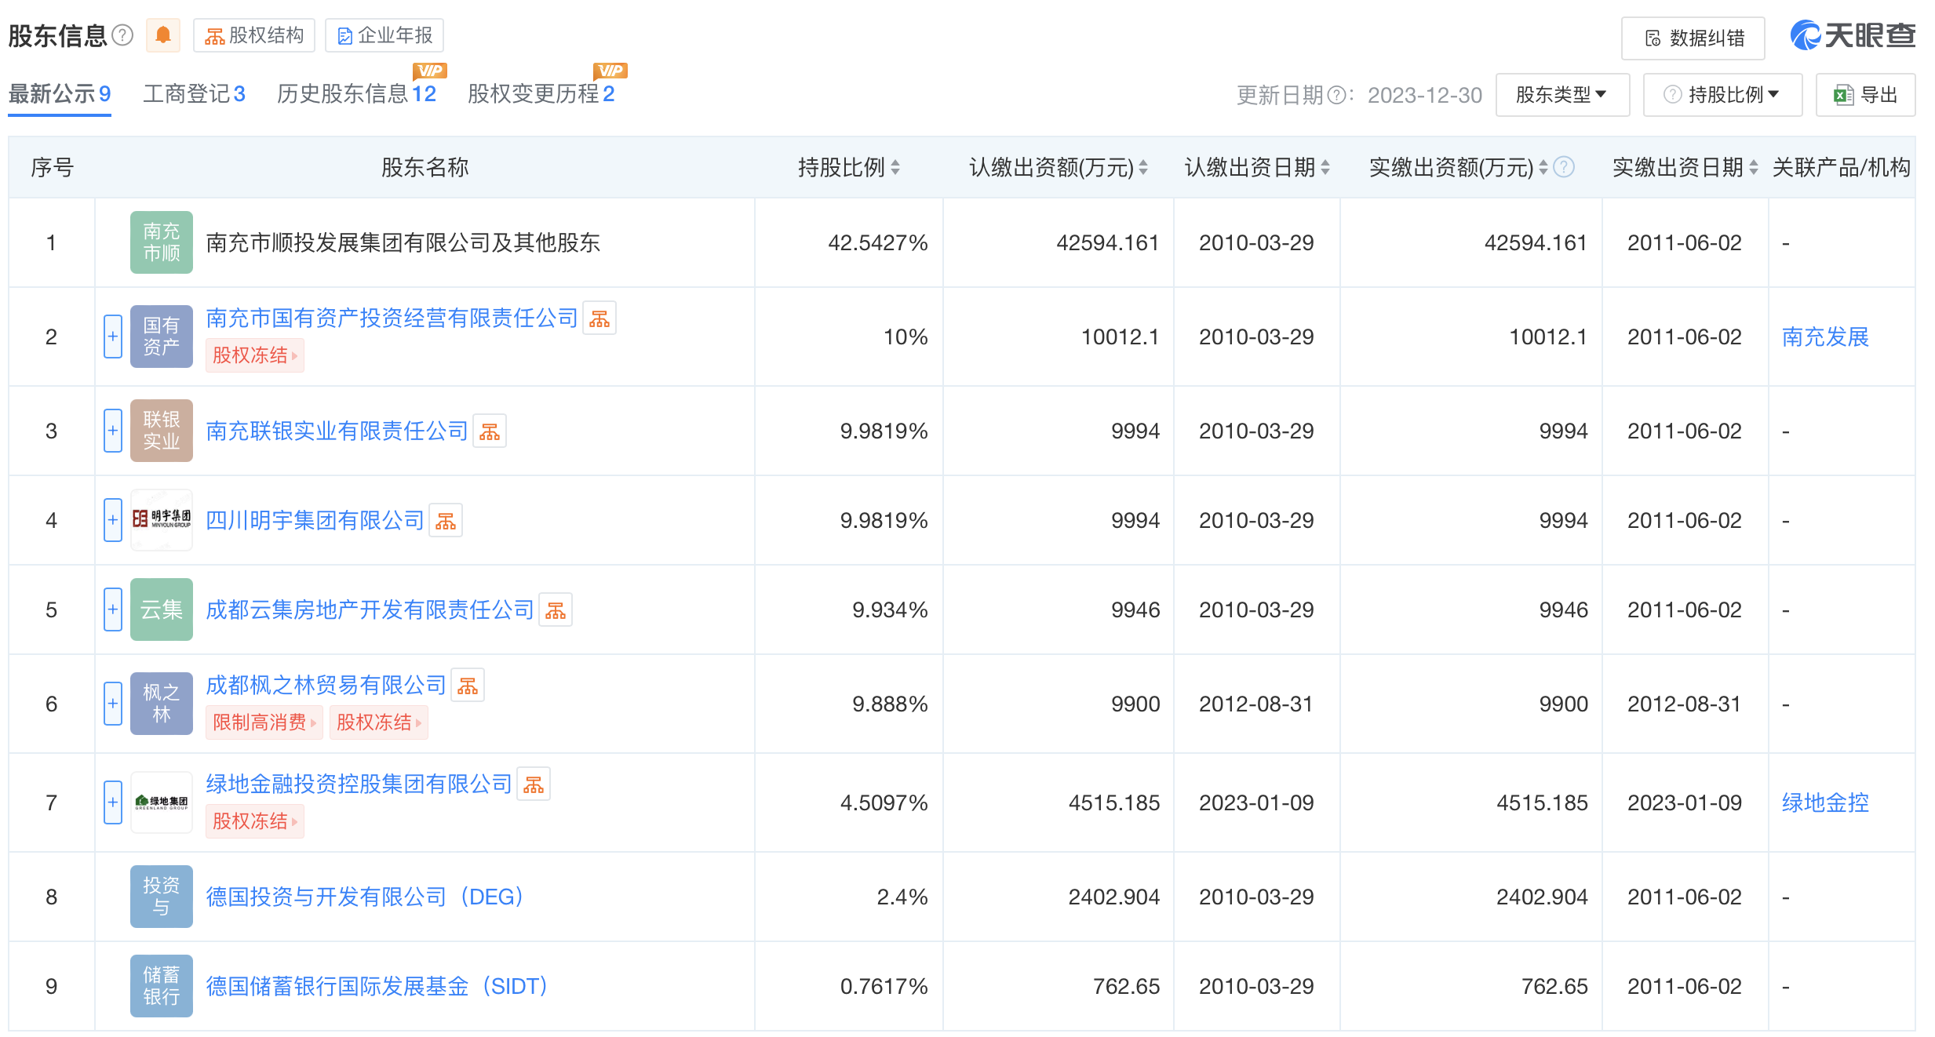Screen dimensions: 1935x1037
Task: Click the 2012-08-31 认缴出资日期 cell
Action: tap(1256, 704)
